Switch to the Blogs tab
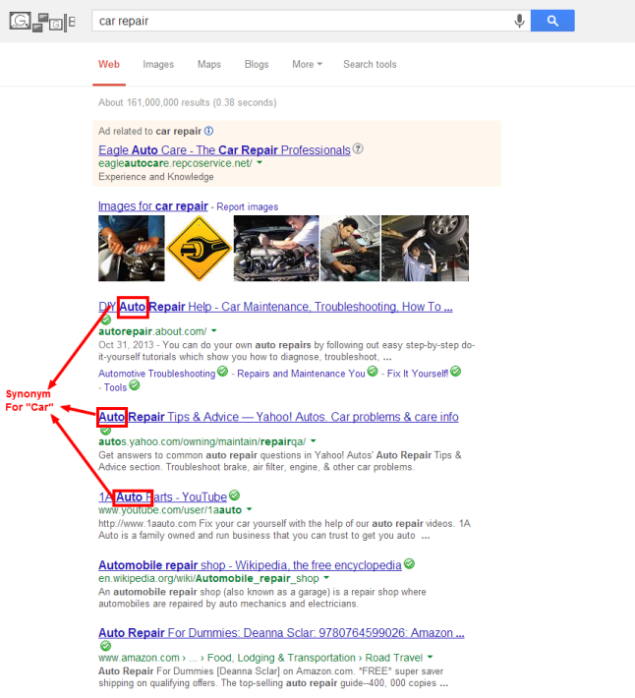This screenshot has height=698, width=635. 257,65
